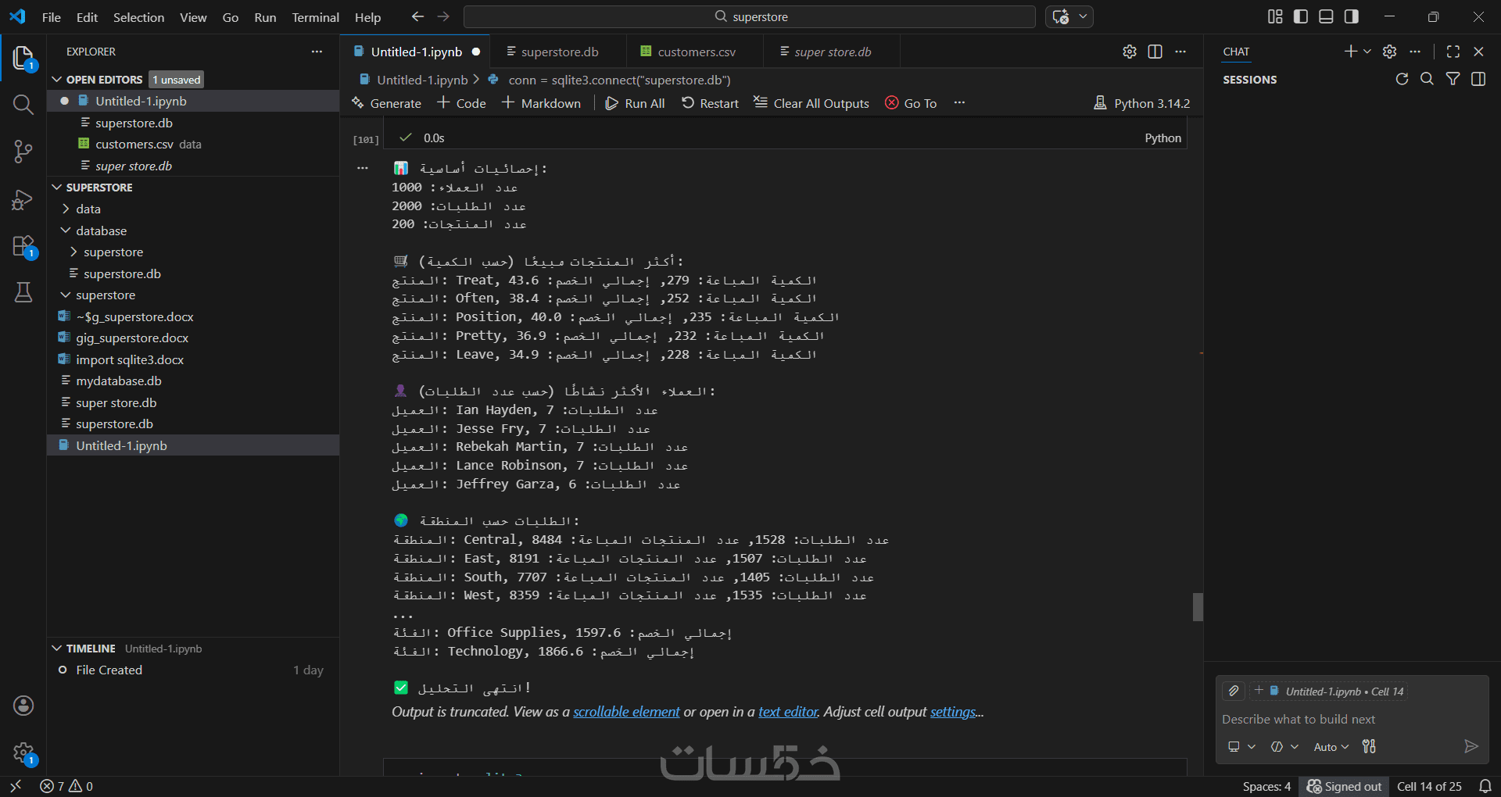Collapse the SUPERSTORE folder section

pyautogui.click(x=57, y=188)
